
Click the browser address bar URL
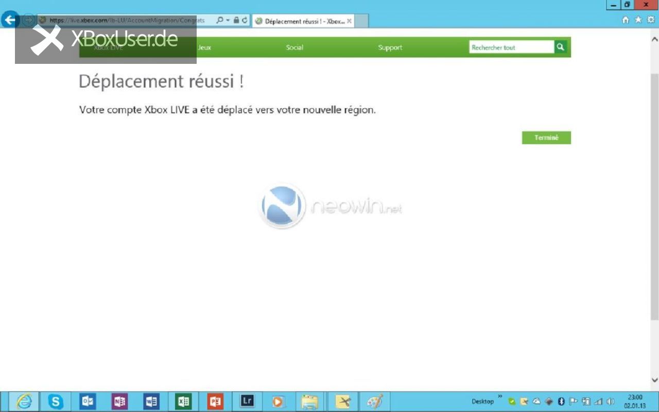(x=127, y=21)
